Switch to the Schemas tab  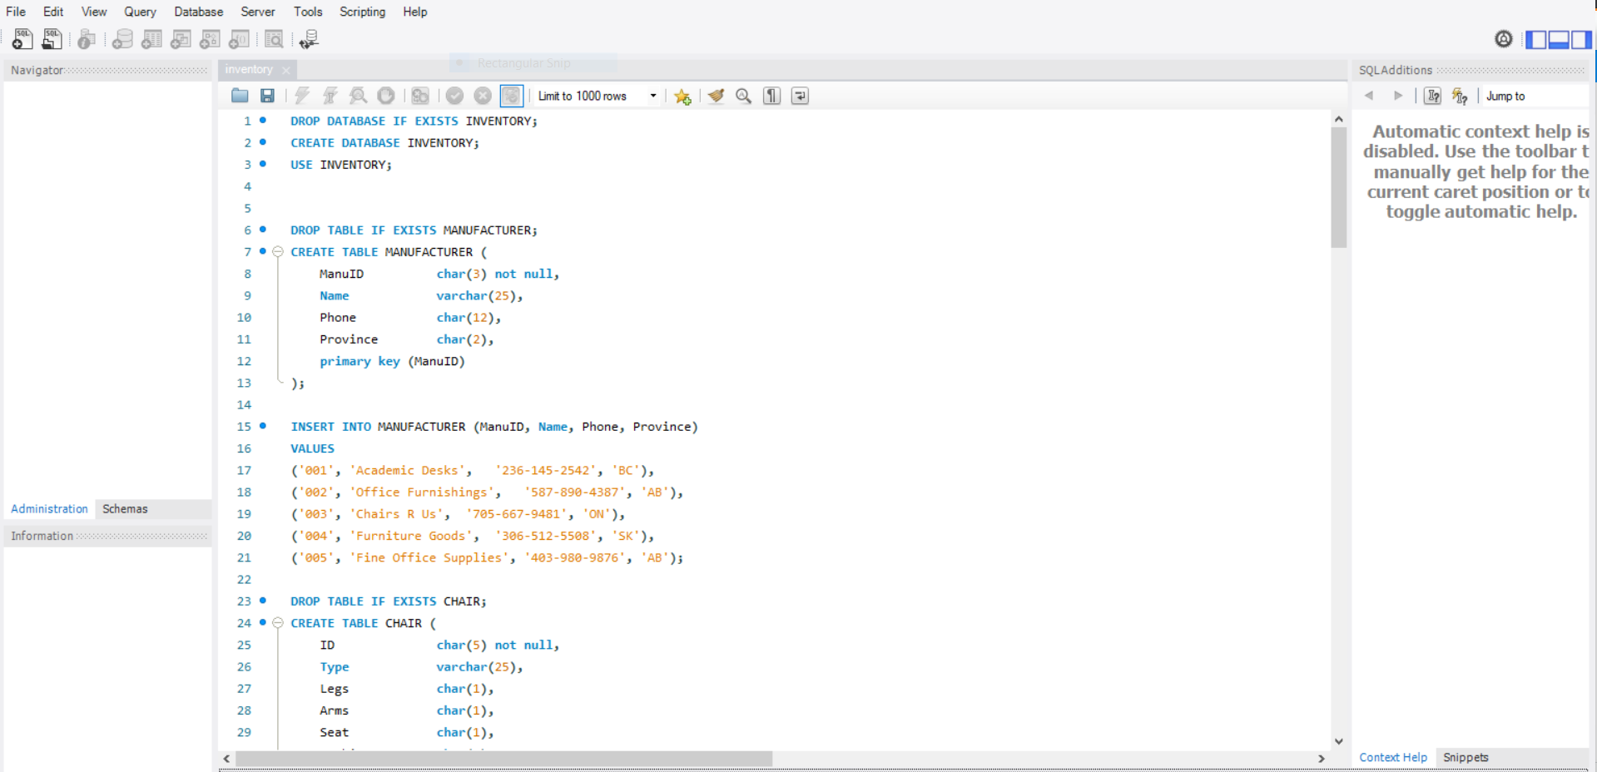click(x=125, y=509)
